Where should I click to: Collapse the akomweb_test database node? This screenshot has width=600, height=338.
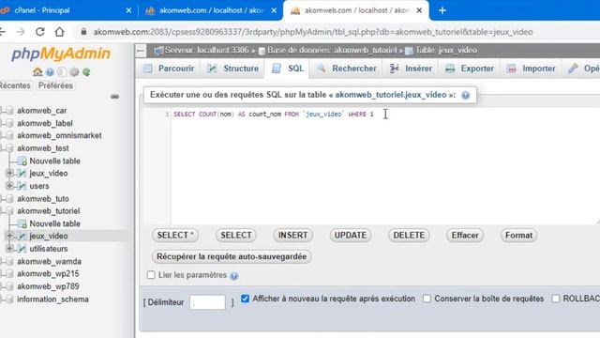2,148
